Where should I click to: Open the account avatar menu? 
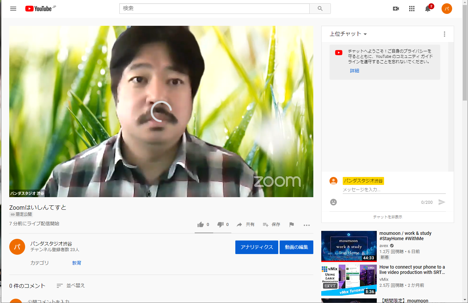pos(447,9)
